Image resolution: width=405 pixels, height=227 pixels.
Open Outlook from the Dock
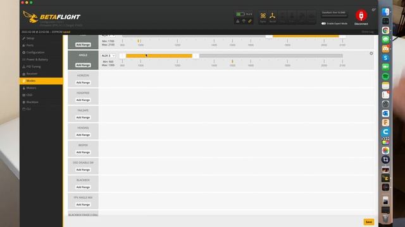point(385,113)
